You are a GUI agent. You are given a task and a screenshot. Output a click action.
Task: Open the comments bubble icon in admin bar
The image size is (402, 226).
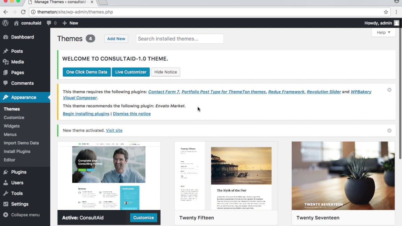[x=49, y=23]
